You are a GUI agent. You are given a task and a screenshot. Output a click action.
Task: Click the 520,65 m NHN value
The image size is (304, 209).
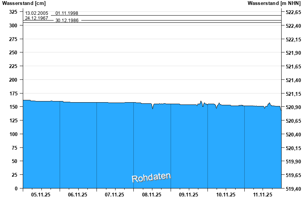click(x=293, y=121)
